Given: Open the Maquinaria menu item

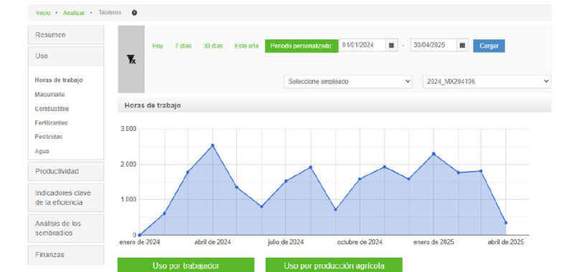Looking at the screenshot, I should click(50, 94).
